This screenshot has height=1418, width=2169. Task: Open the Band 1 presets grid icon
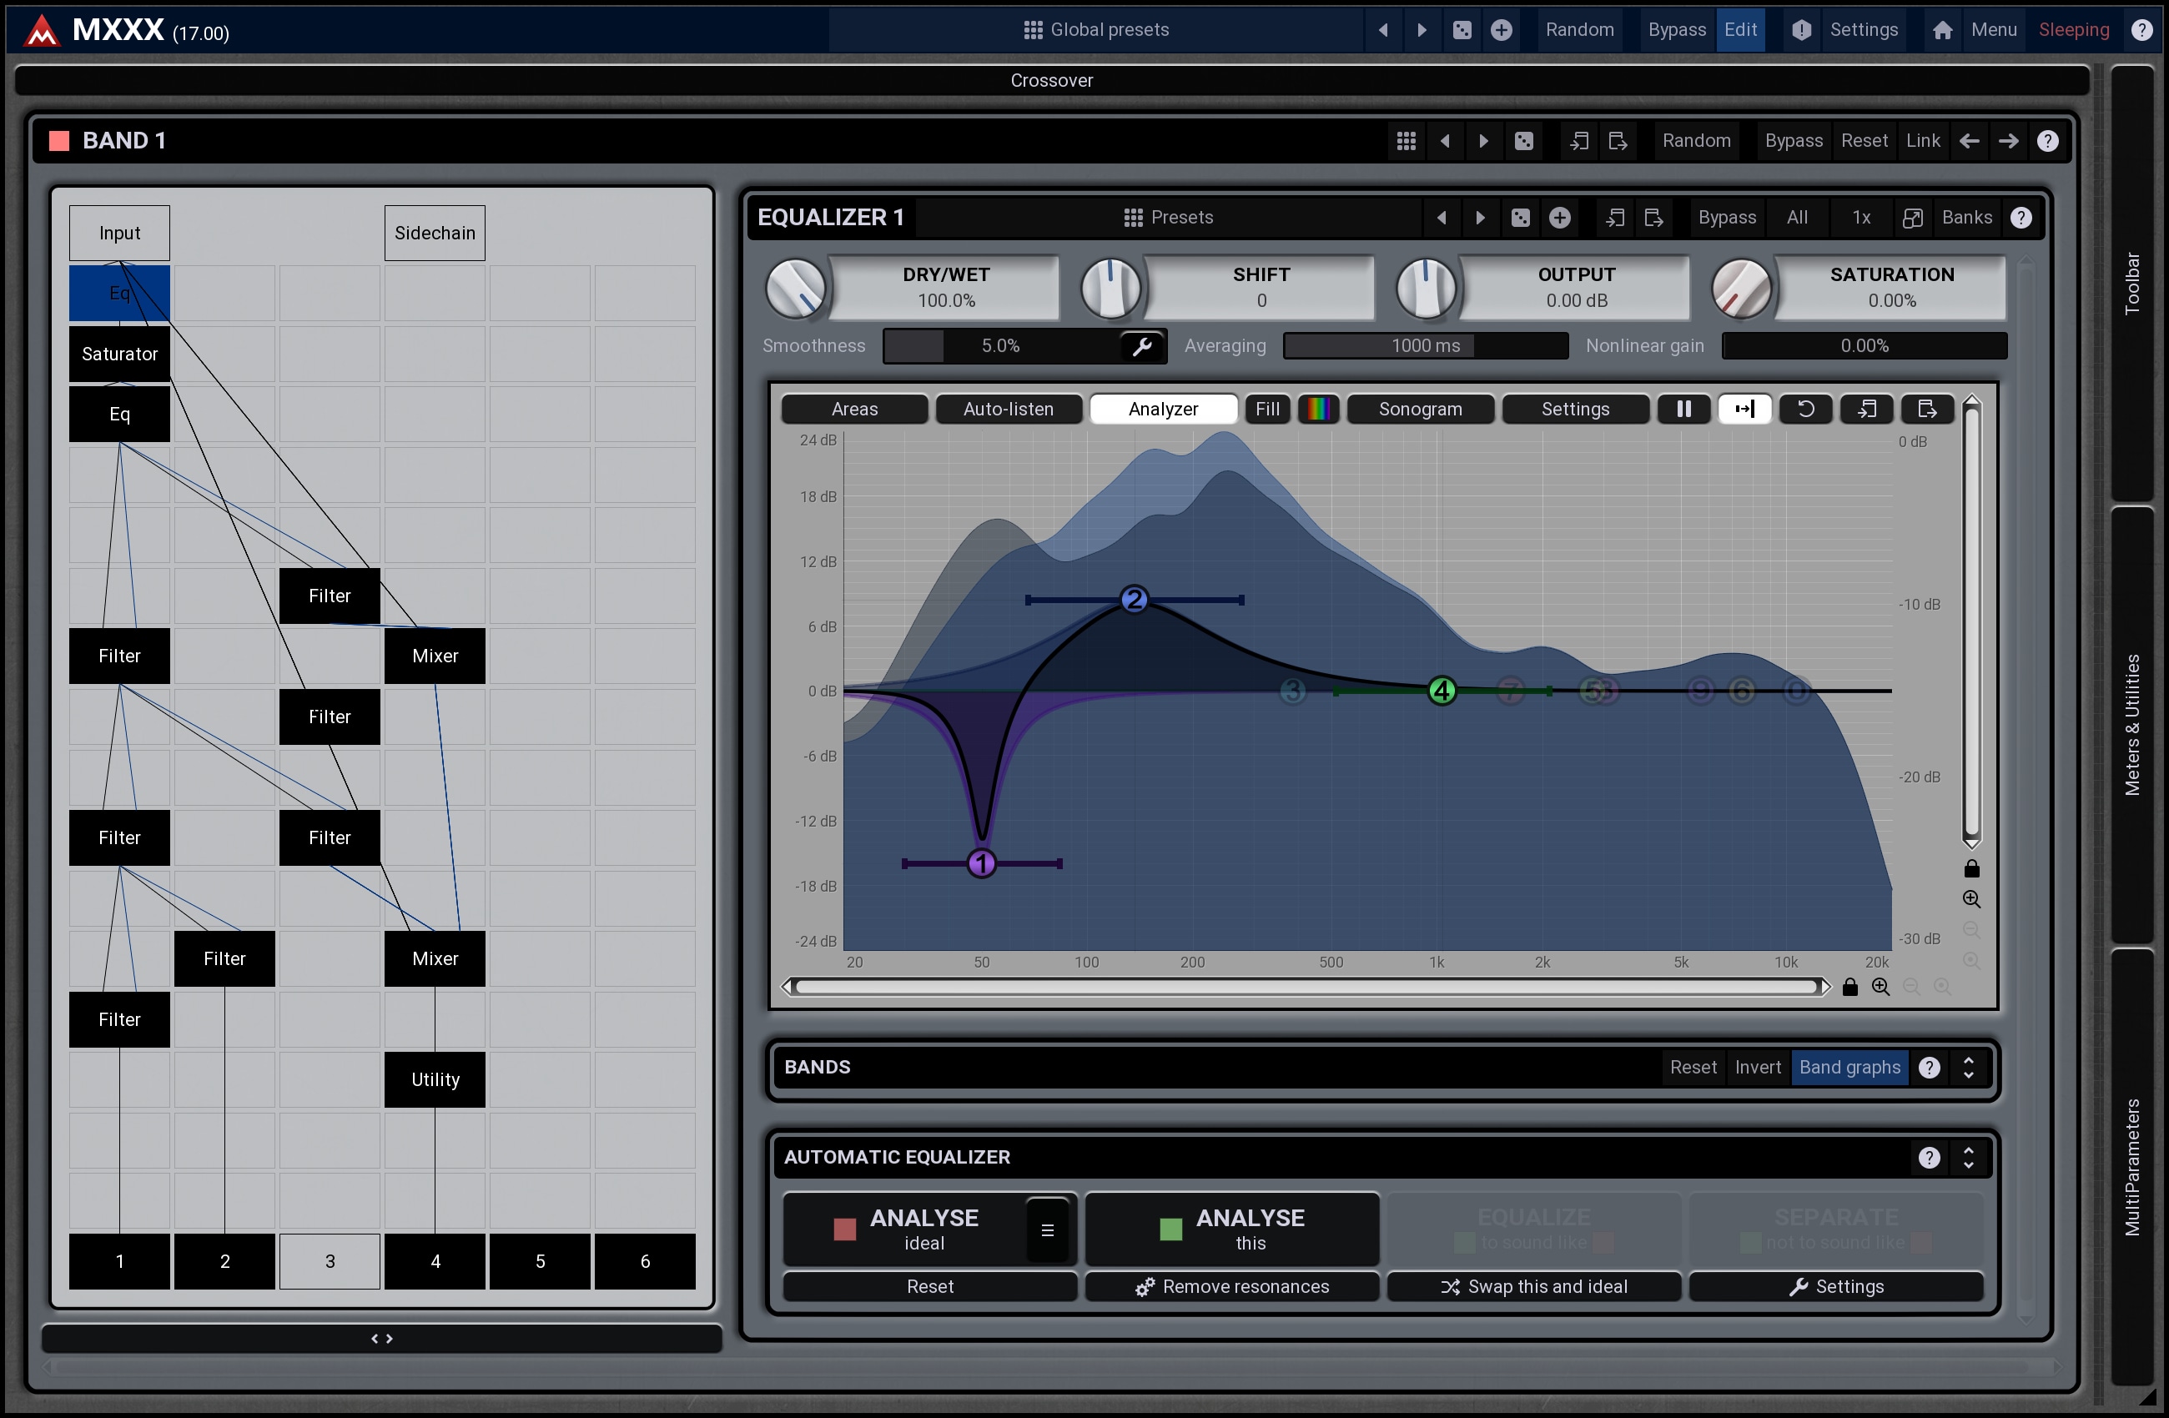point(1407,141)
